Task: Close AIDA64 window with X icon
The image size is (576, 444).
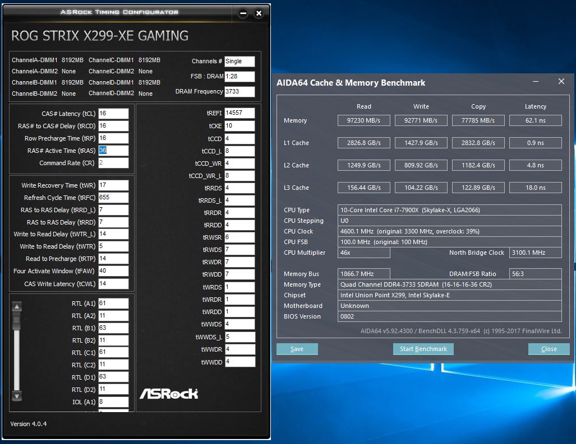Action: click(x=561, y=81)
